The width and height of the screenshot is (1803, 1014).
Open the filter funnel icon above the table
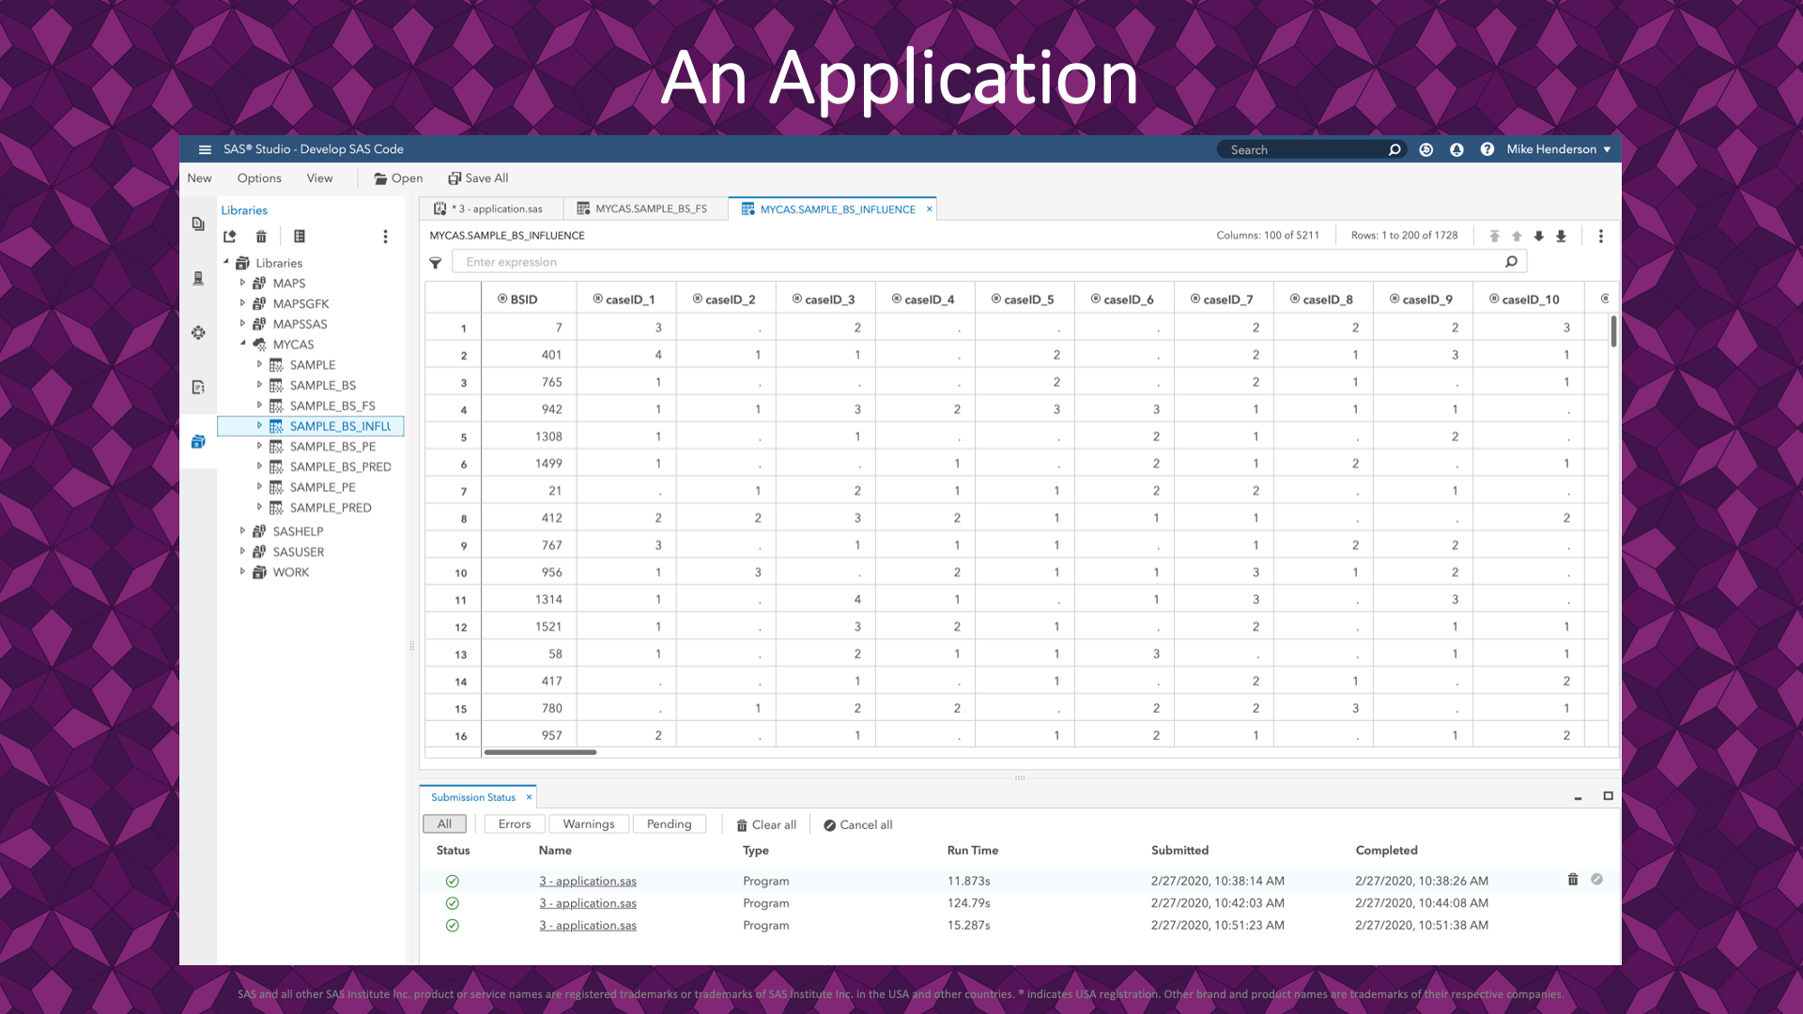(x=436, y=262)
